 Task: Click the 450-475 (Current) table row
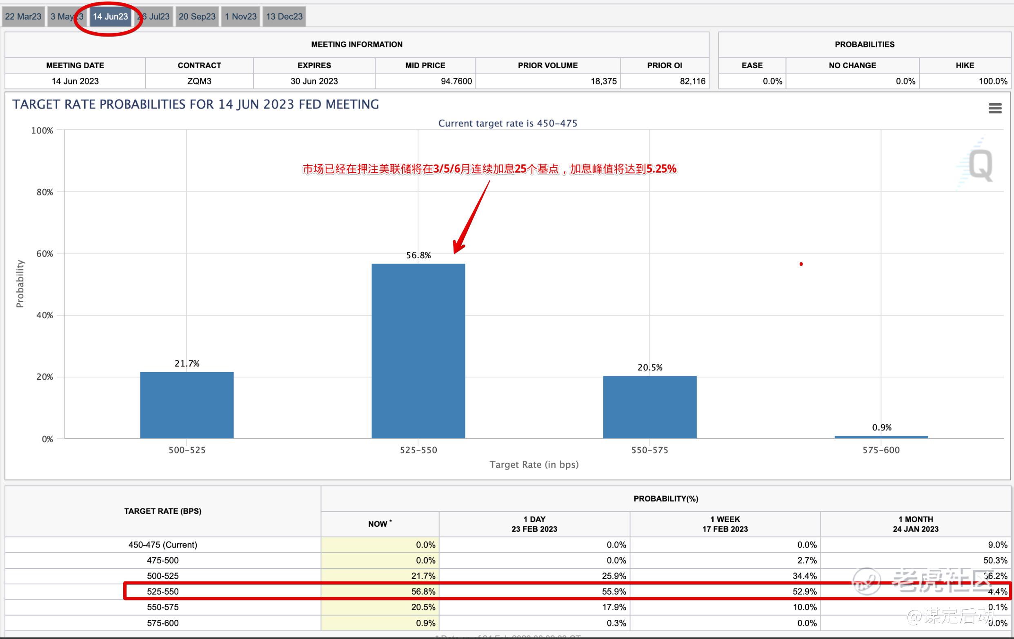pyautogui.click(x=162, y=545)
